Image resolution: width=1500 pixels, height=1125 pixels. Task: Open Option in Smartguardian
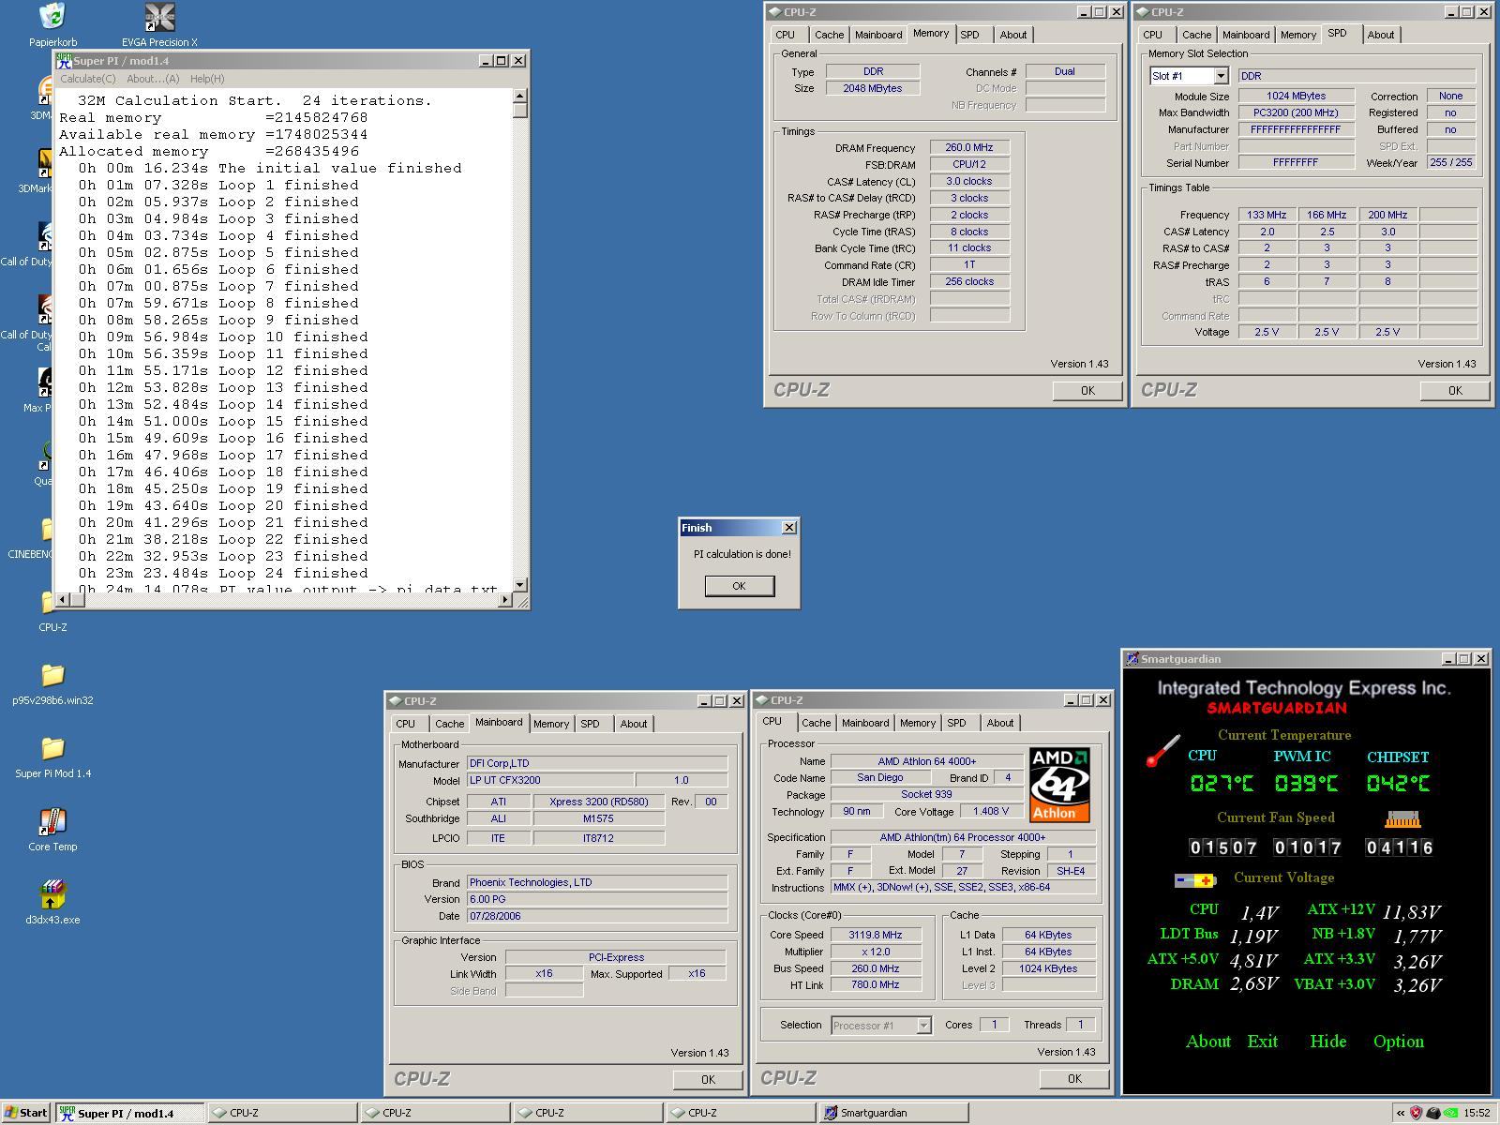1399,1042
